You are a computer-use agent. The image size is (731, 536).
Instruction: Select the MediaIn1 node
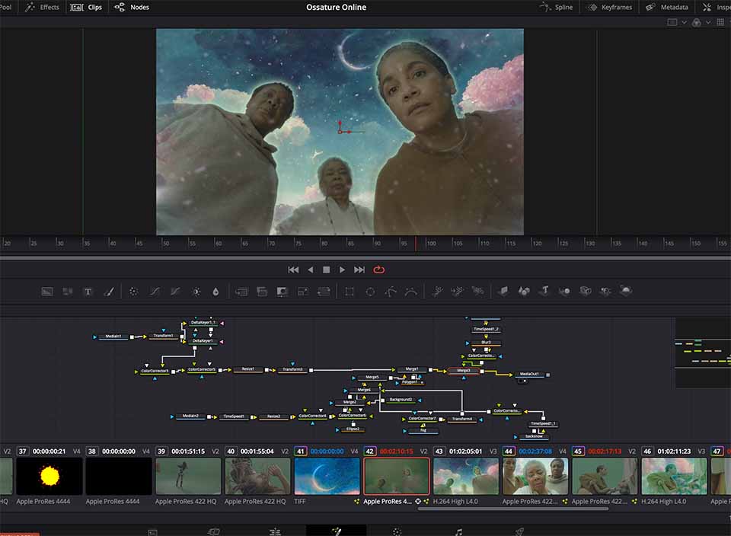[x=113, y=337]
